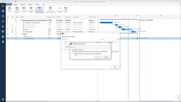
Task: Click the save-layout disk icon in Макеты dialog
Action: [x=65, y=39]
